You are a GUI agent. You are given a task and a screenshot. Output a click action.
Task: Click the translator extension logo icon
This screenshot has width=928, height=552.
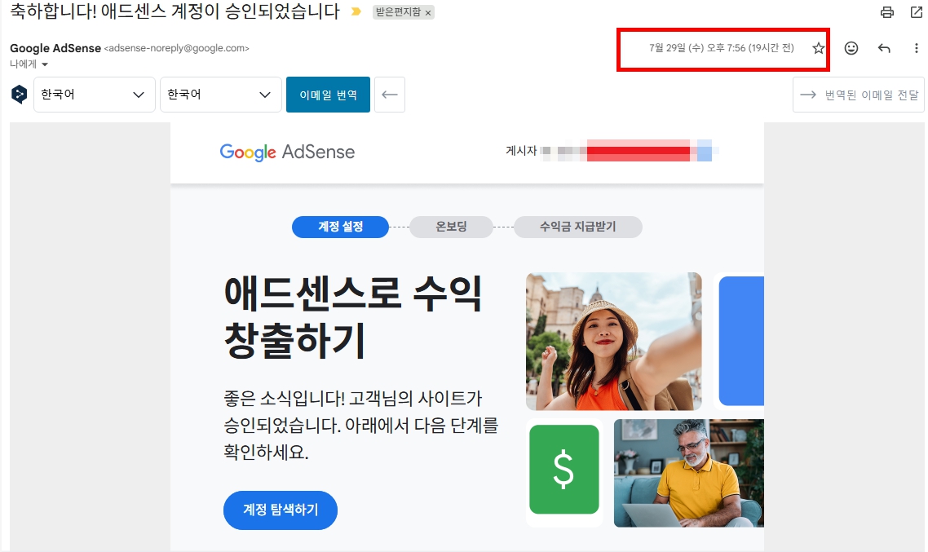19,94
